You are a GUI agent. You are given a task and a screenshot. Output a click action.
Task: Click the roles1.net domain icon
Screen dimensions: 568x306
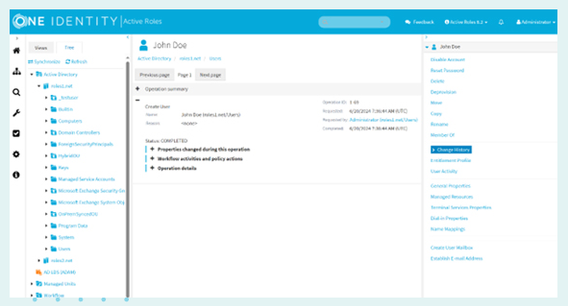(x=46, y=86)
